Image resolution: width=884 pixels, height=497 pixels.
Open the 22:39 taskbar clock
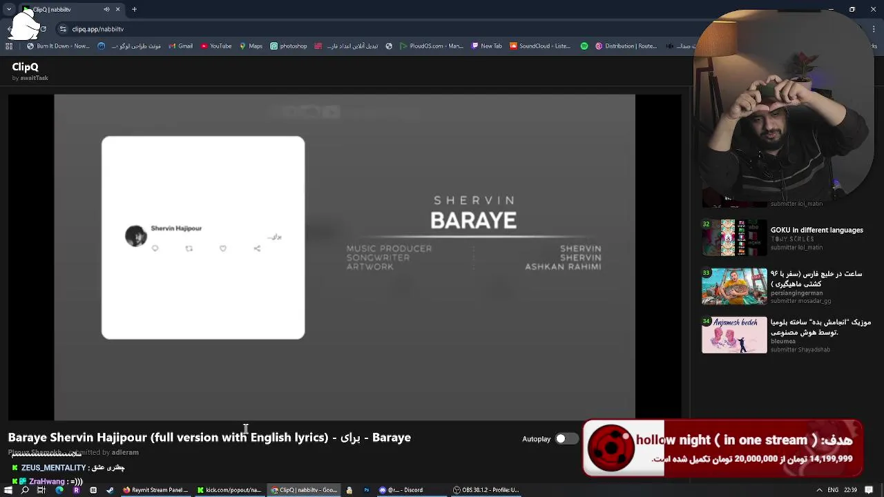tap(851, 490)
